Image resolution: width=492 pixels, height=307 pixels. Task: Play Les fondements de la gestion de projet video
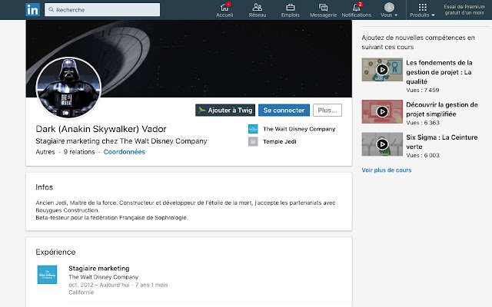(382, 70)
